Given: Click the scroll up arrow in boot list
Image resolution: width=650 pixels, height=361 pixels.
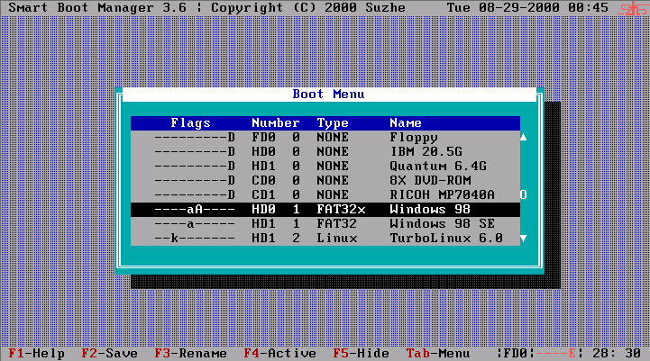Looking at the screenshot, I should click(x=523, y=138).
